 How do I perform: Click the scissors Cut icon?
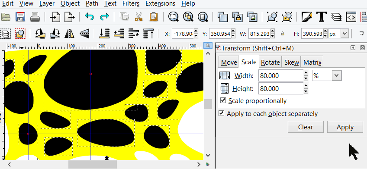click(139, 17)
